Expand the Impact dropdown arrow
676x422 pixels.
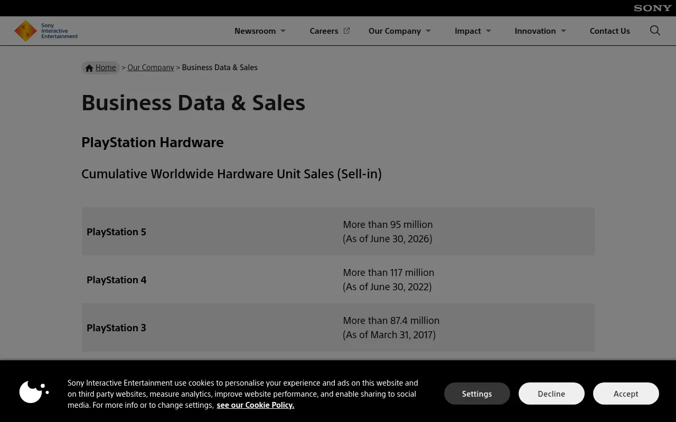(x=489, y=31)
